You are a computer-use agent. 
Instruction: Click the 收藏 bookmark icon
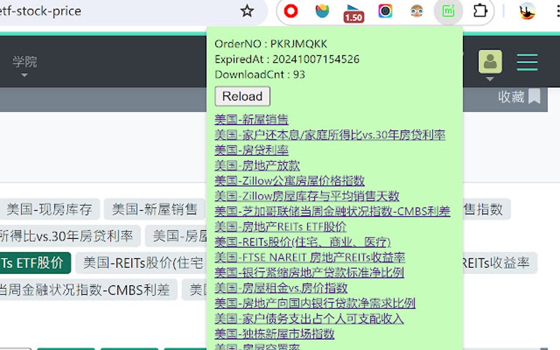coord(534,97)
